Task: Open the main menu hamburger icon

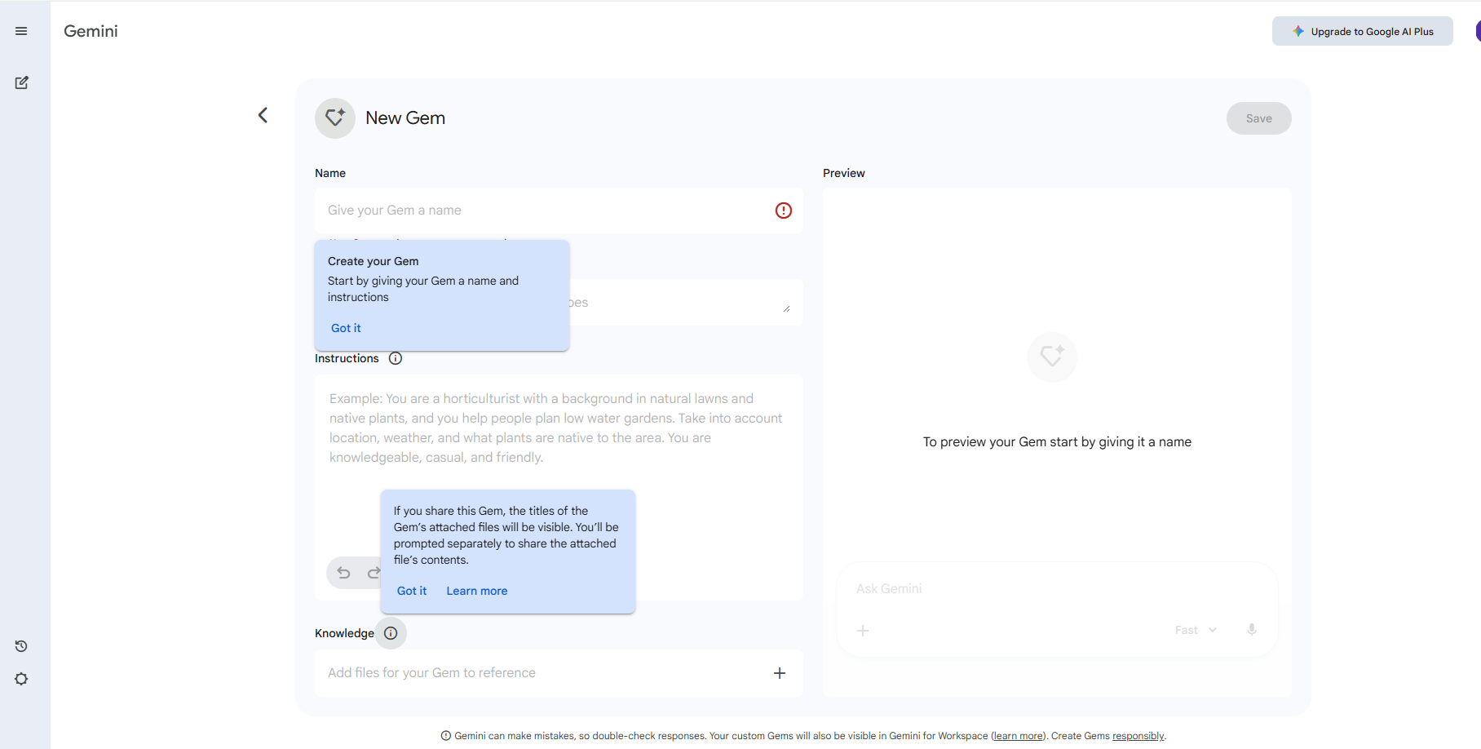Action: pos(21,31)
